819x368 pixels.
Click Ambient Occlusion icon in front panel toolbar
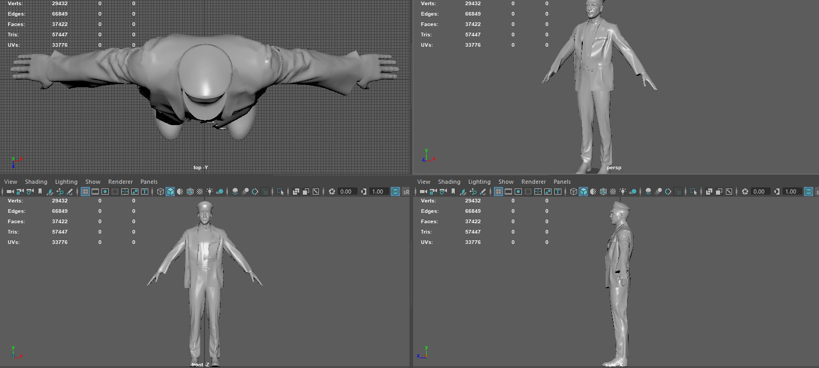(x=235, y=192)
